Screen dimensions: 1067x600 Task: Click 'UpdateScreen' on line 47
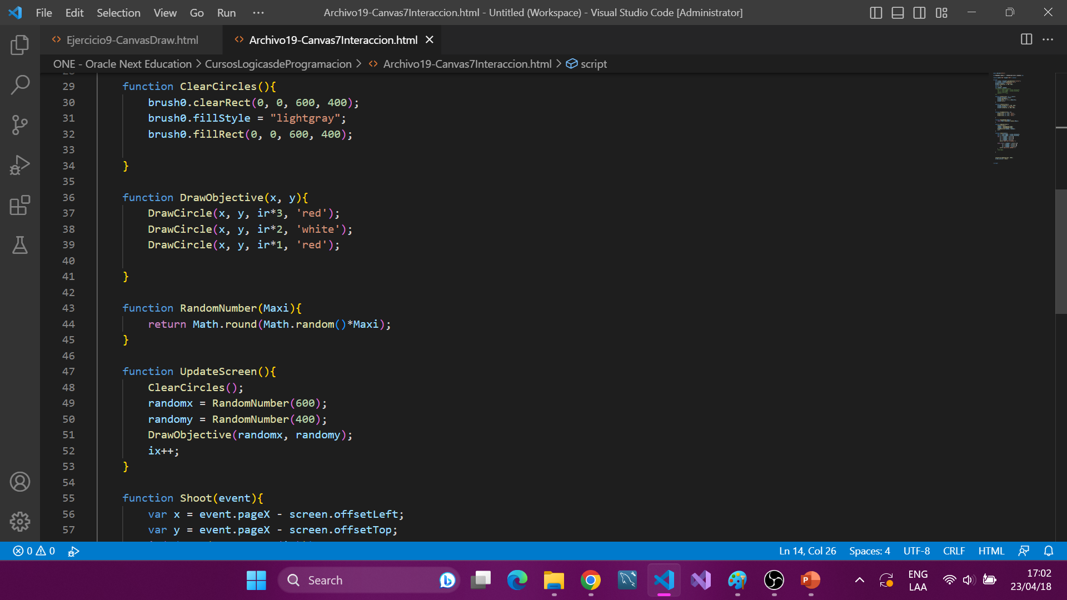(218, 371)
